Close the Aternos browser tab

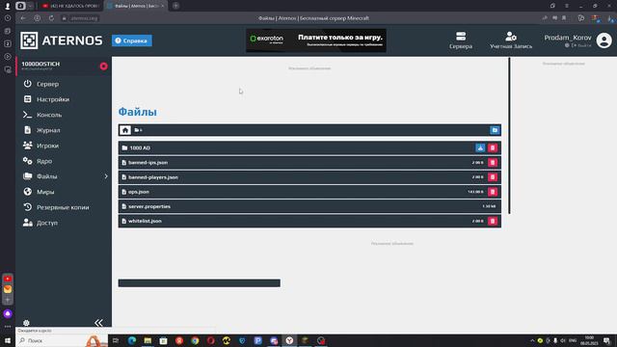coord(162,6)
